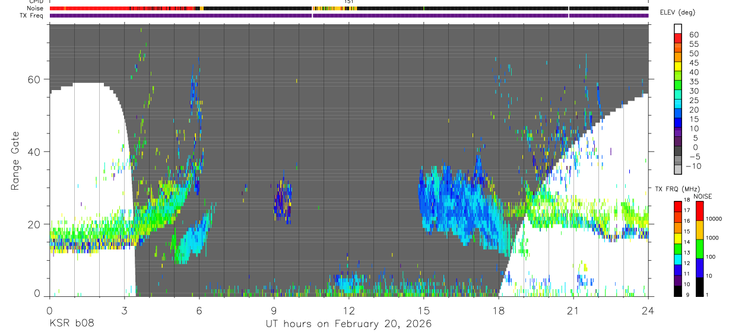
Task: Click the blue-yellow scatter cluster near hour 9
Action: point(283,202)
